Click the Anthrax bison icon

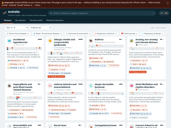click(x=91, y=41)
